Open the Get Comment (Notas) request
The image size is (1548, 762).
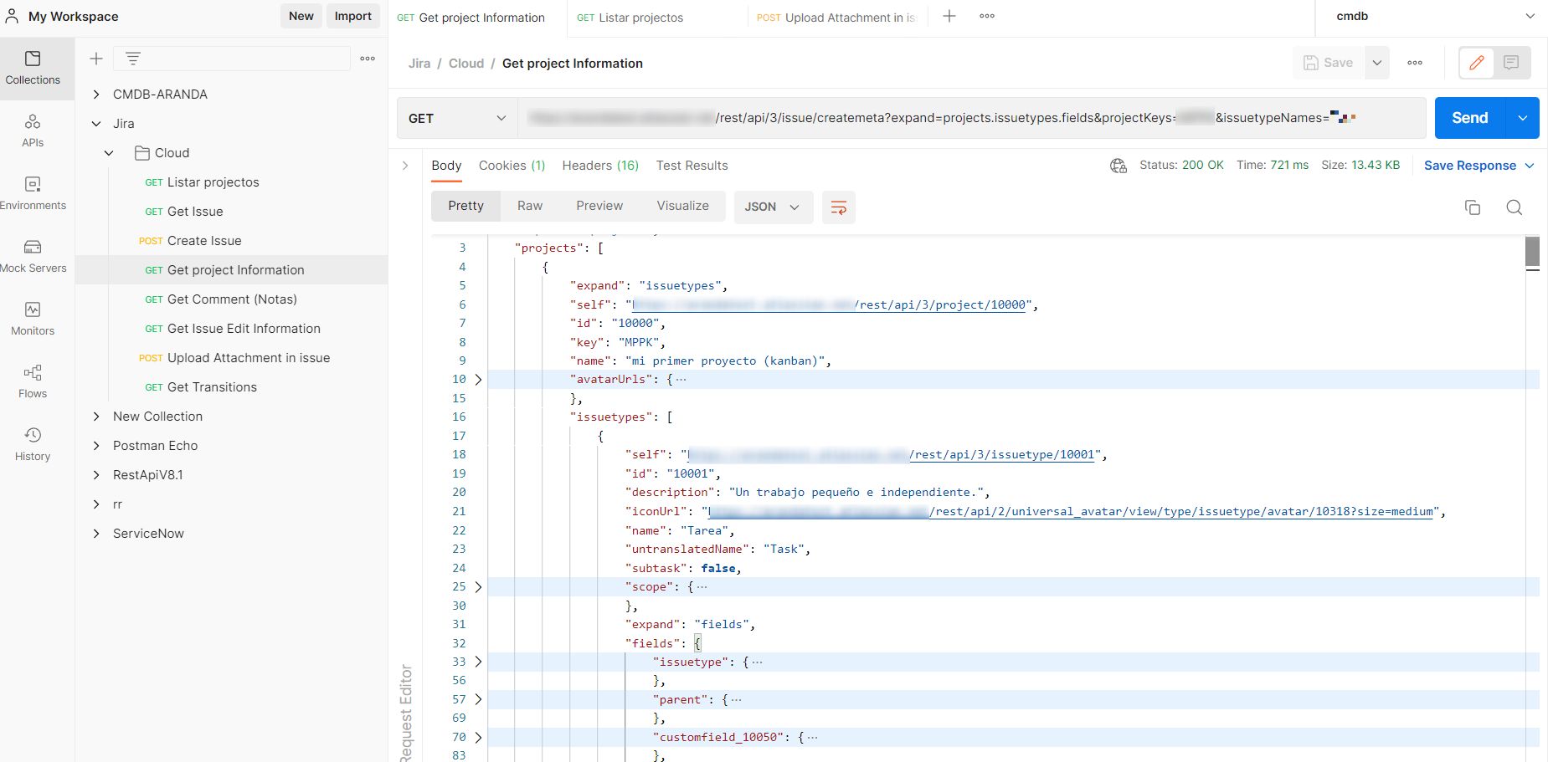pyautogui.click(x=232, y=299)
